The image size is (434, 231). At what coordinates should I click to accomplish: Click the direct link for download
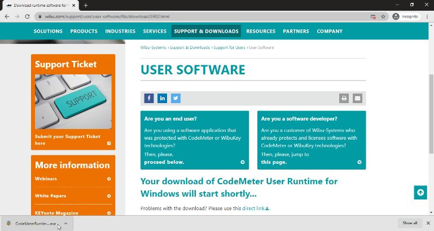pyautogui.click(x=256, y=208)
